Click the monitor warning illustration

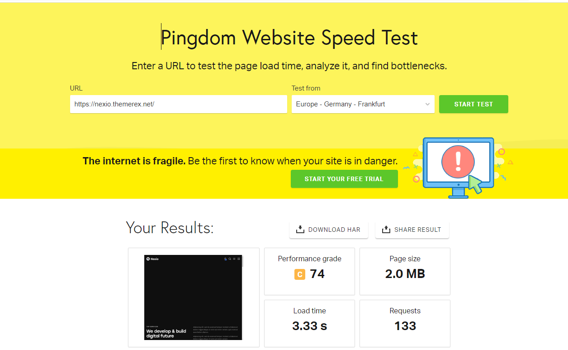coord(458,168)
